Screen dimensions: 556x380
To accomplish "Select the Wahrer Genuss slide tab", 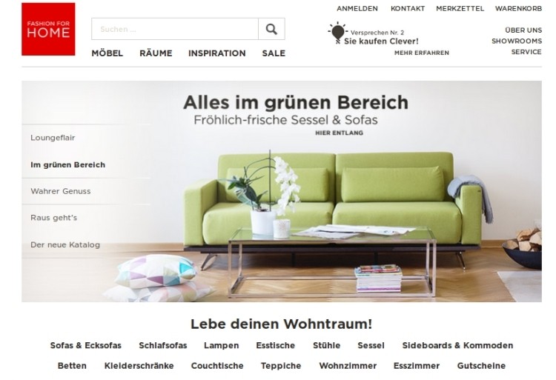I will pyautogui.click(x=61, y=191).
